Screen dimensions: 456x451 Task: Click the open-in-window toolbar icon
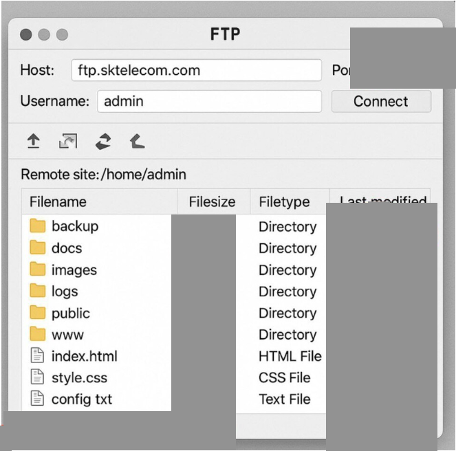point(68,141)
